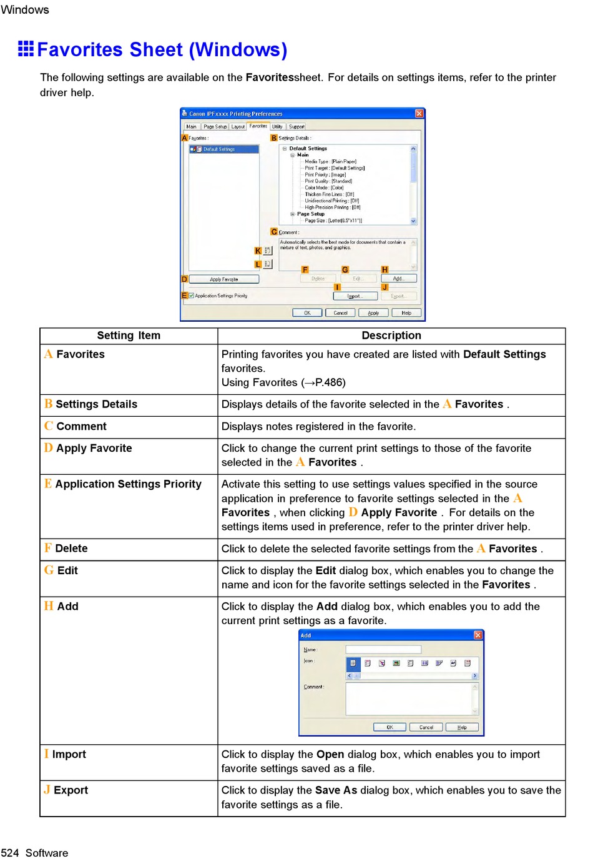Click the 'Unidirectional Printing : [Off]' tree row
Viewport: 593px width, 861px height.
click(332, 201)
